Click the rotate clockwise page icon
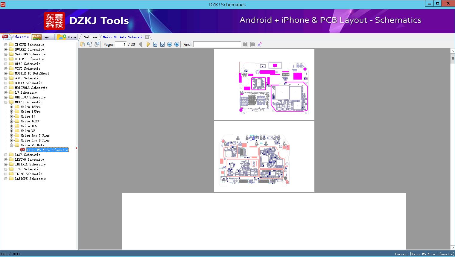Screen dimensions: 455x257 click(x=97, y=44)
